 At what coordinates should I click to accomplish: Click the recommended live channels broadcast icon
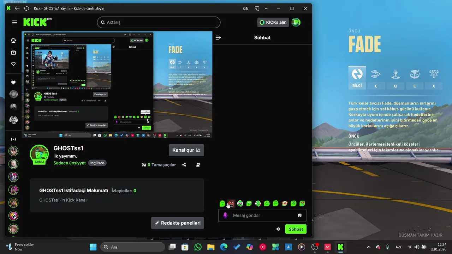pyautogui.click(x=13, y=139)
